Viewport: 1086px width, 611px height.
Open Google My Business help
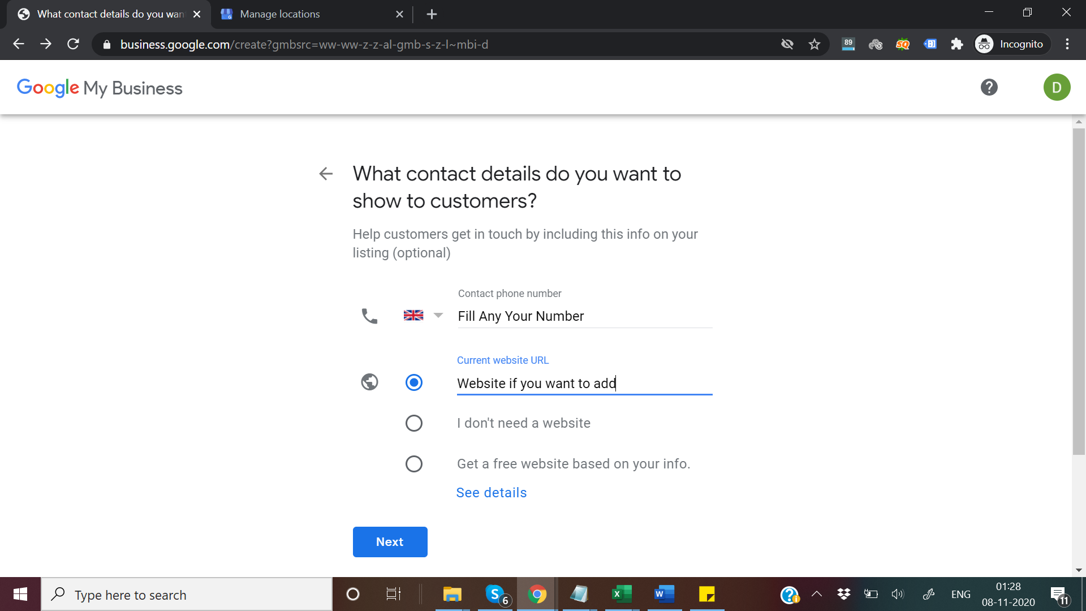point(989,87)
